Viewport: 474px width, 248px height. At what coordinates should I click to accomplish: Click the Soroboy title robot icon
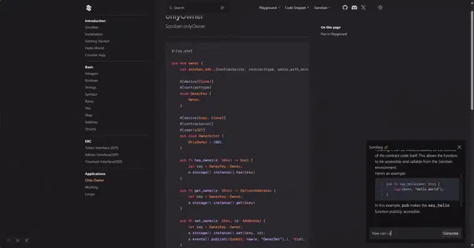click(x=386, y=148)
